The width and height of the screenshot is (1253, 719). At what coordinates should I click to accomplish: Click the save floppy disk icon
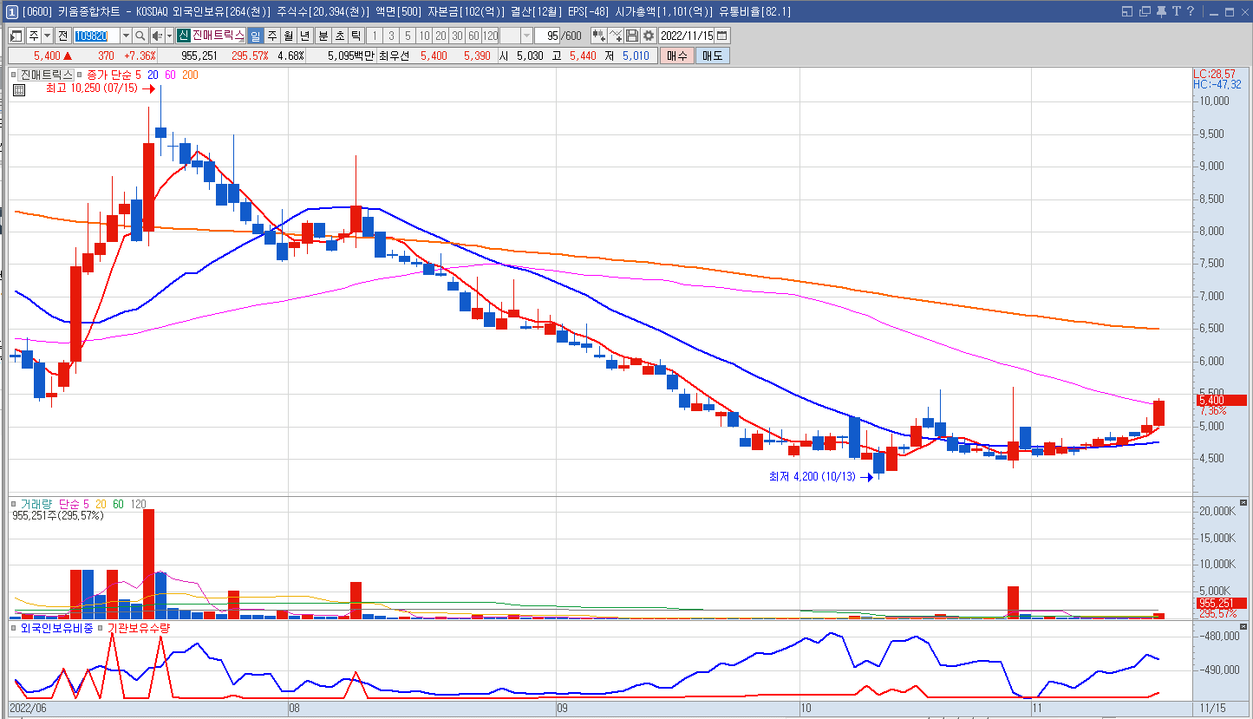632,36
